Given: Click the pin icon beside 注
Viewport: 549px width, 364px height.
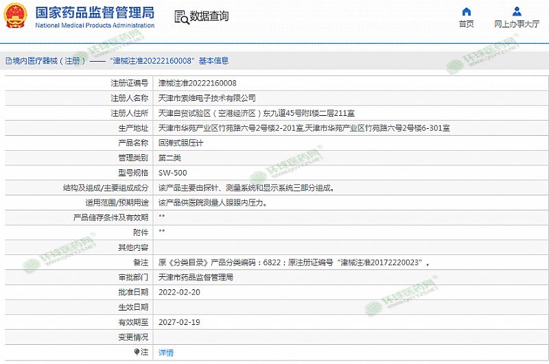Looking at the screenshot, I should [136, 352].
